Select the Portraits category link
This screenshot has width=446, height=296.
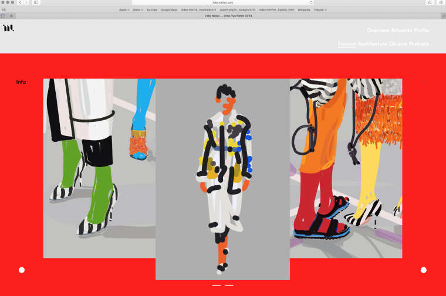419,44
